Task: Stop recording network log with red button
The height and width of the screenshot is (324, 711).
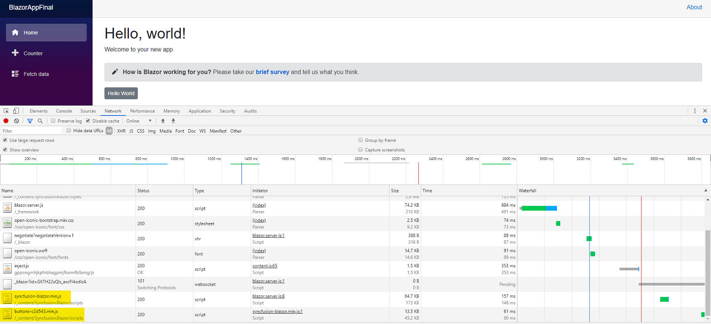Action: (6, 121)
